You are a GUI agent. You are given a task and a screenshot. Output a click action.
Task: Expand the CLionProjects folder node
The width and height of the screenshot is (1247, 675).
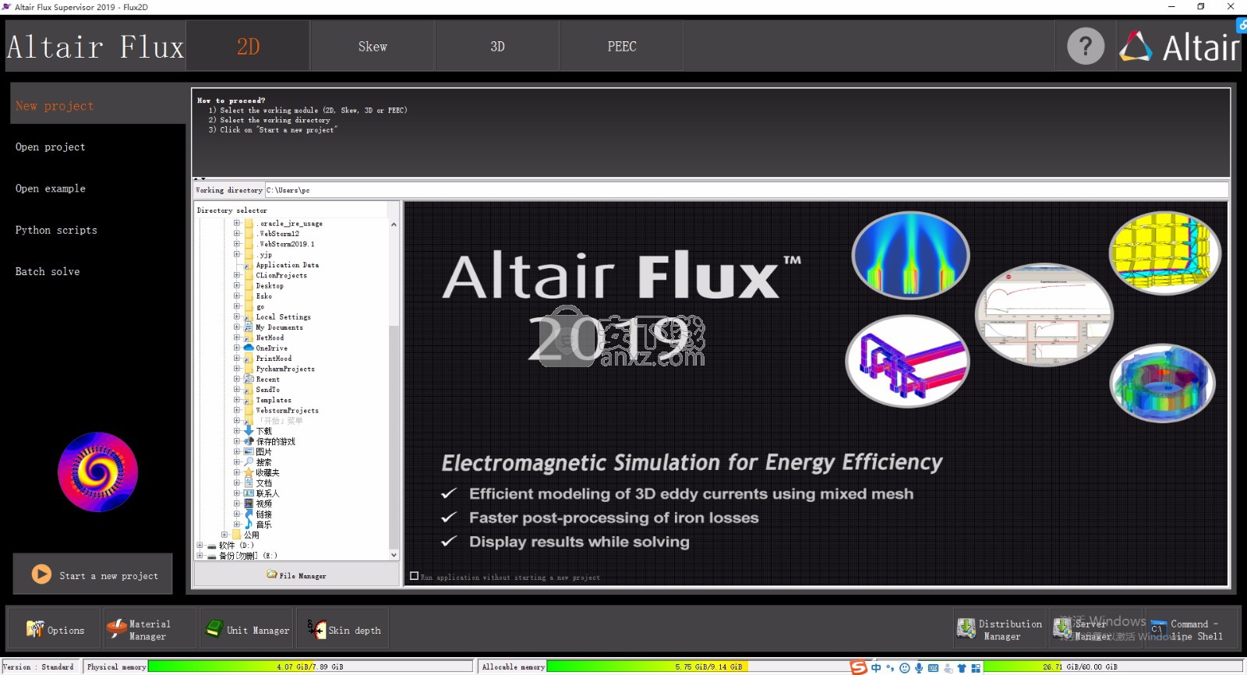coord(237,275)
